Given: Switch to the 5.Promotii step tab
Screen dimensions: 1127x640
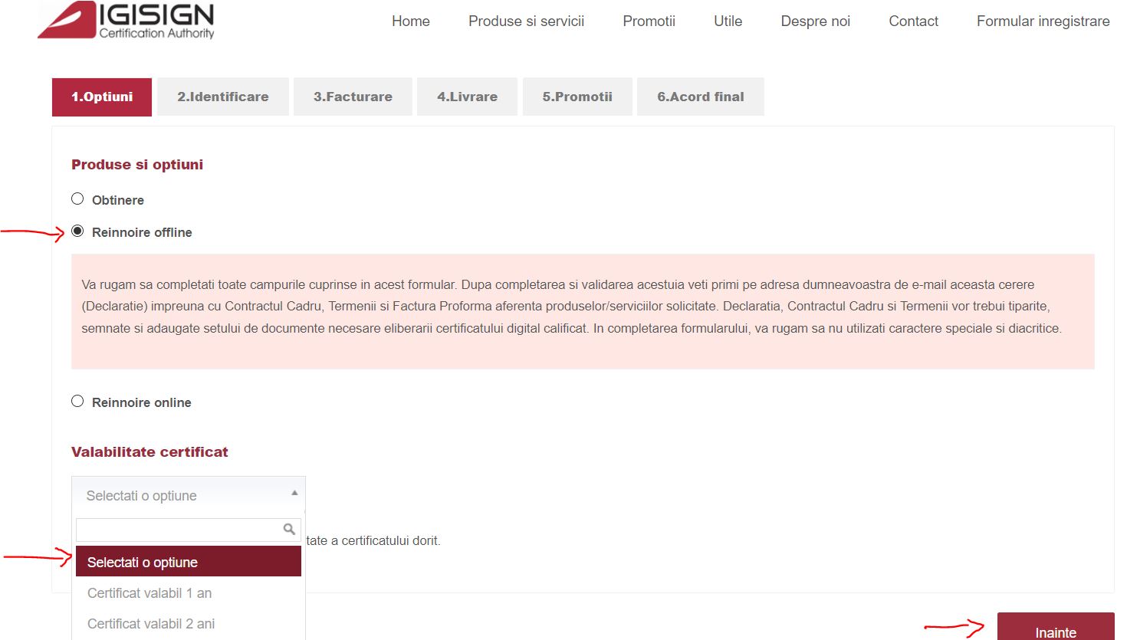Looking at the screenshot, I should [x=577, y=97].
